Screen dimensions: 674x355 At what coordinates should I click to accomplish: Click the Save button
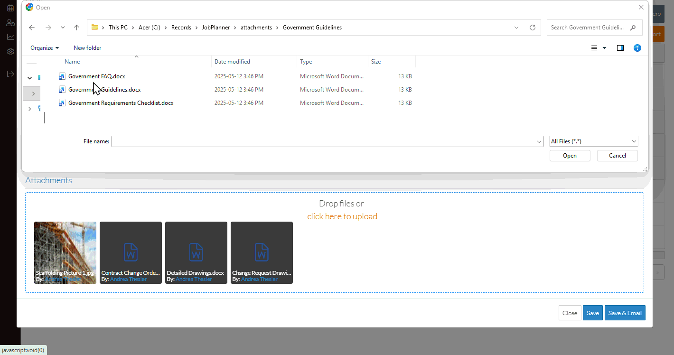[x=593, y=313]
